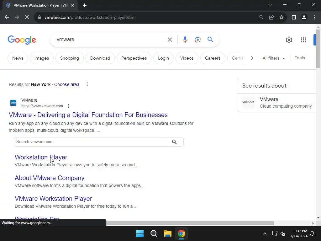Close the VMware Workstation Player tab
Viewport: 321px width, 241px height.
73,5
